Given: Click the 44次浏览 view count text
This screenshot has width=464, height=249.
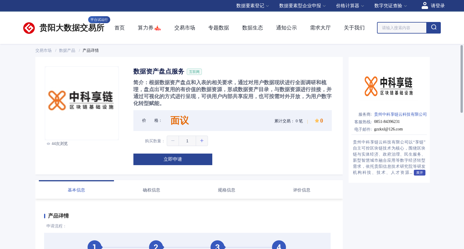Looking at the screenshot, I should tap(60, 144).
